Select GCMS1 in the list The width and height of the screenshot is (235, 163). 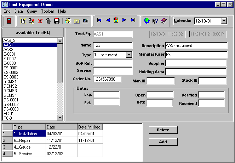[30, 82]
